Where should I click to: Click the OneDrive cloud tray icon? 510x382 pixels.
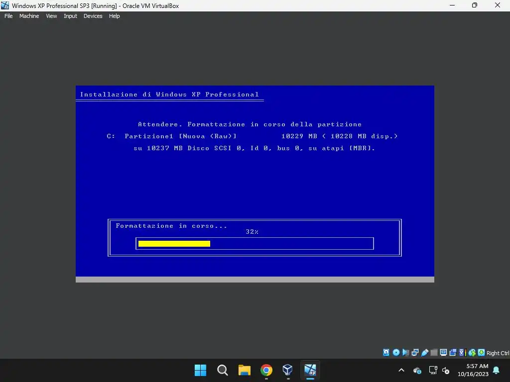pyautogui.click(x=417, y=370)
